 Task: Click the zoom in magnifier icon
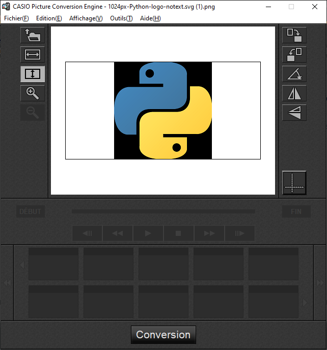click(33, 93)
